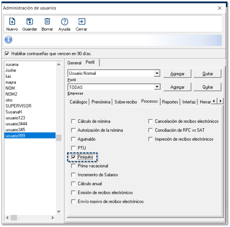This screenshot has height=227, width=230.
Task: Select user NOM in the list
Action: [x=30, y=88]
